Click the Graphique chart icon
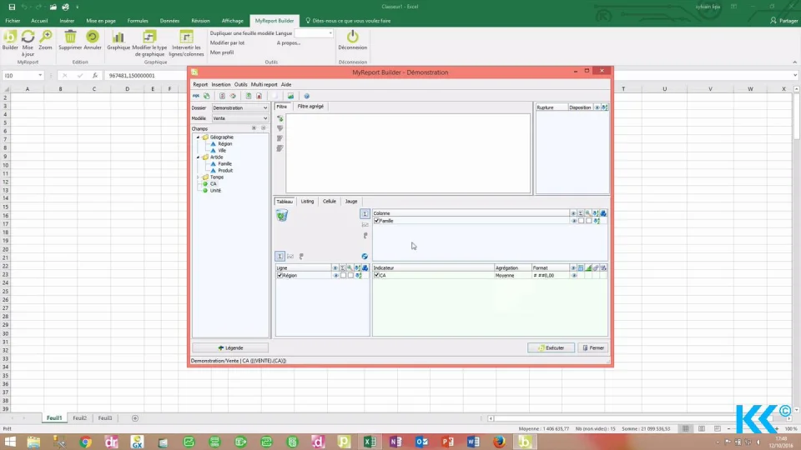 click(x=118, y=37)
